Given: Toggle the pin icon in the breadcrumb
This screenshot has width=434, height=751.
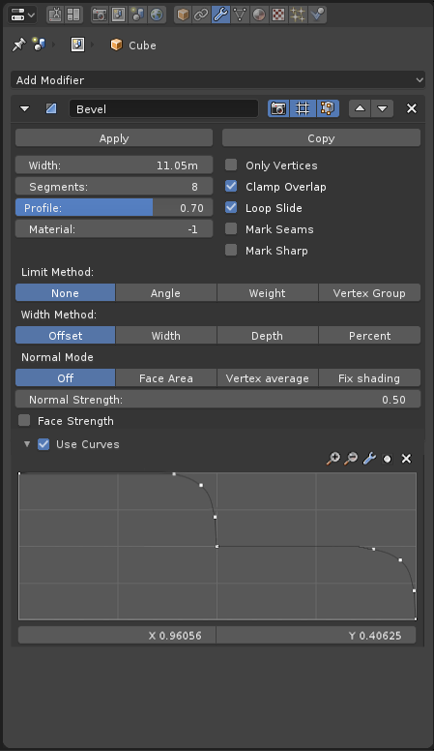Looking at the screenshot, I should pyautogui.click(x=18, y=45).
